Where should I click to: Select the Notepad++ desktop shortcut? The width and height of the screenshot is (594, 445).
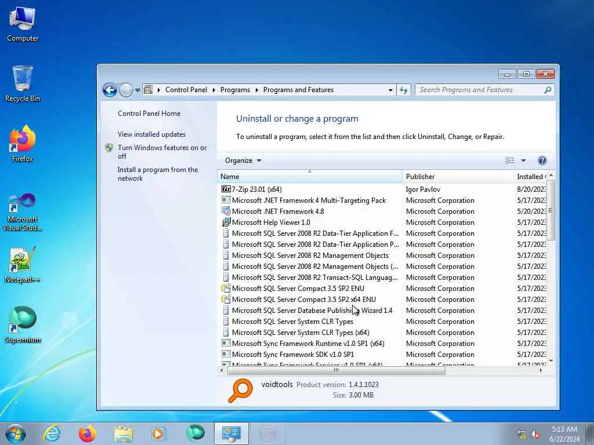coord(23,264)
